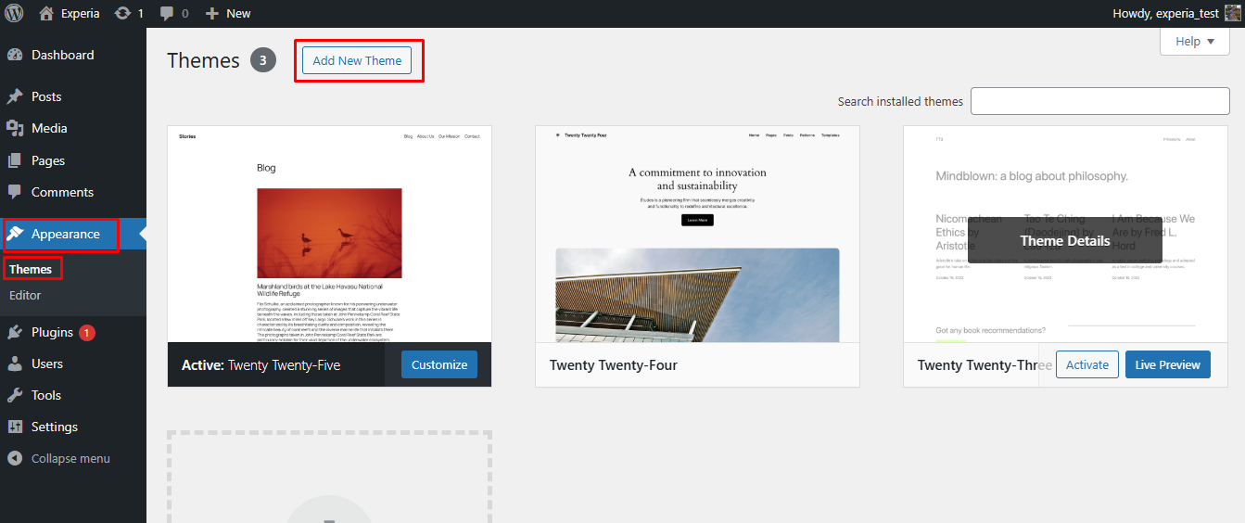Click the New label in admin bar
The width and height of the screenshot is (1245, 523).
(238, 13)
